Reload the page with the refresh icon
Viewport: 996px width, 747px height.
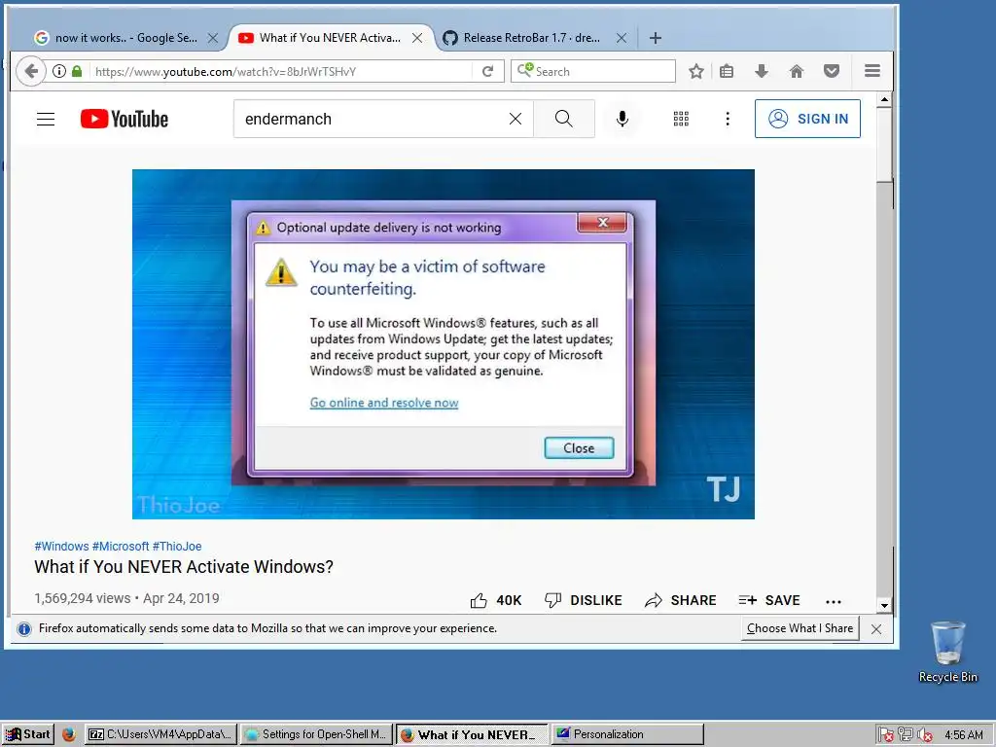(x=488, y=71)
